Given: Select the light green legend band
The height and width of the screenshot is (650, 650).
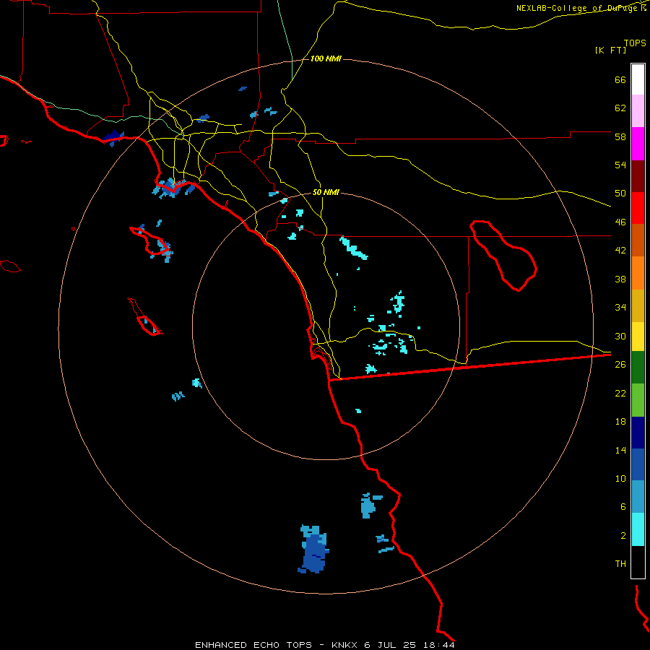Looking at the screenshot, I should pos(638,400).
